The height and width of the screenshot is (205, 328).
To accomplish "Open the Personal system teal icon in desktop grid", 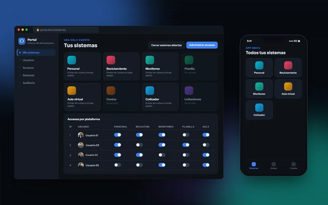I will (x=72, y=60).
